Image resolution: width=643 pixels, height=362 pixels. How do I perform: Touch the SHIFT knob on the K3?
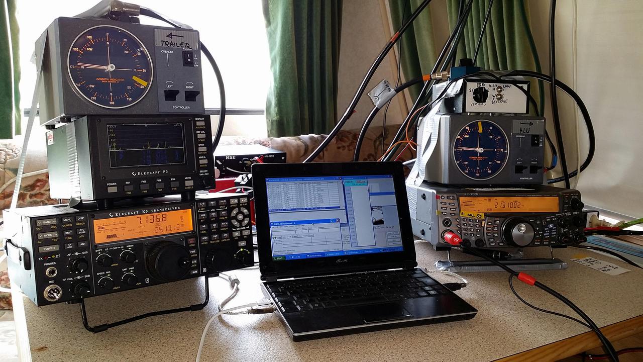tap(104, 260)
